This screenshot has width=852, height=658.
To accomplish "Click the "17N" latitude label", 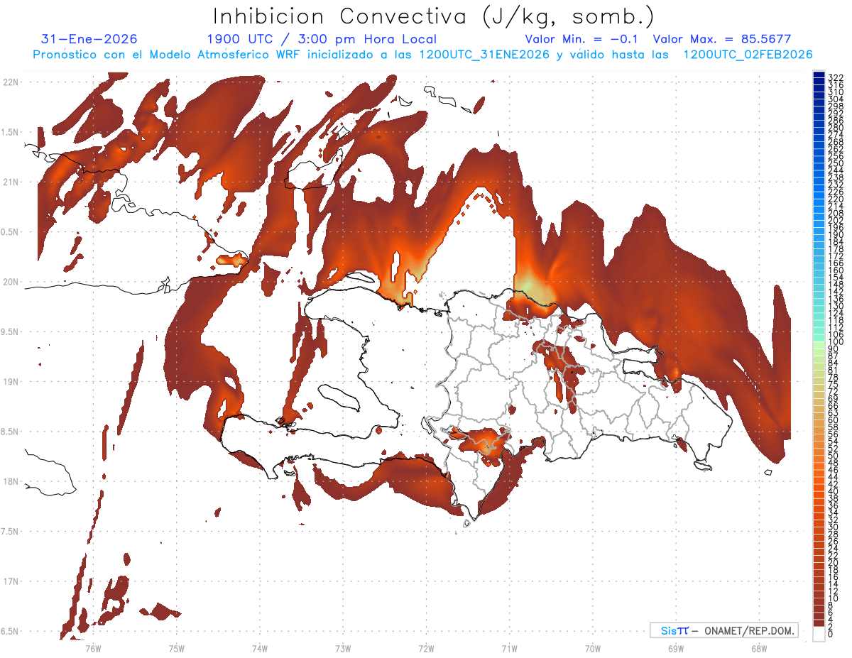I will click(11, 581).
